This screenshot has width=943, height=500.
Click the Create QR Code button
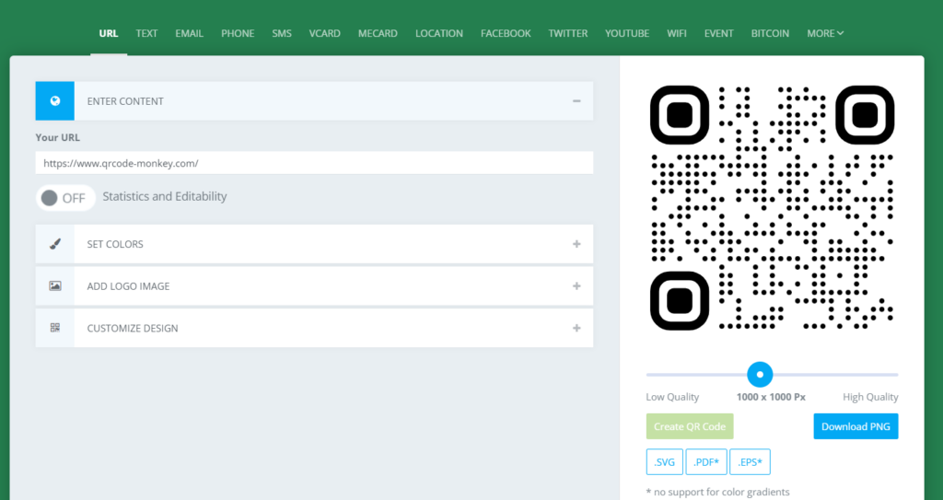[x=690, y=426]
